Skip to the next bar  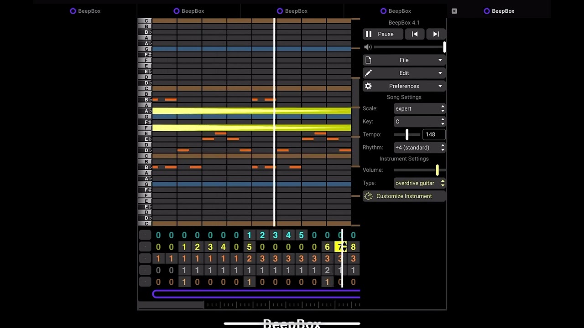tap(436, 34)
